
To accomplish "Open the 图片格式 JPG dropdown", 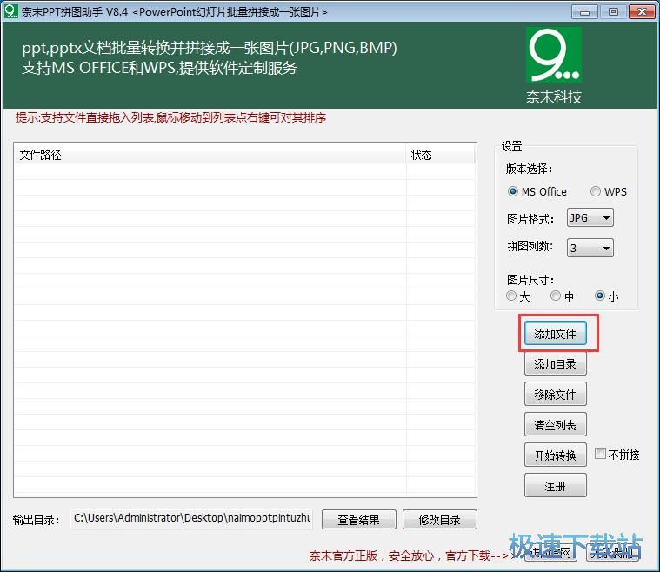I will 590,218.
